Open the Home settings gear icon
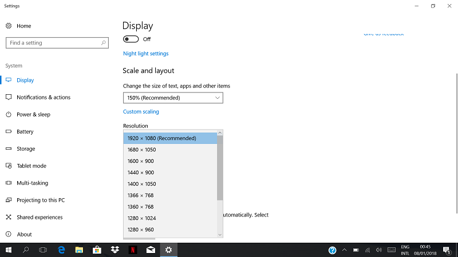458x257 pixels. 9,26
